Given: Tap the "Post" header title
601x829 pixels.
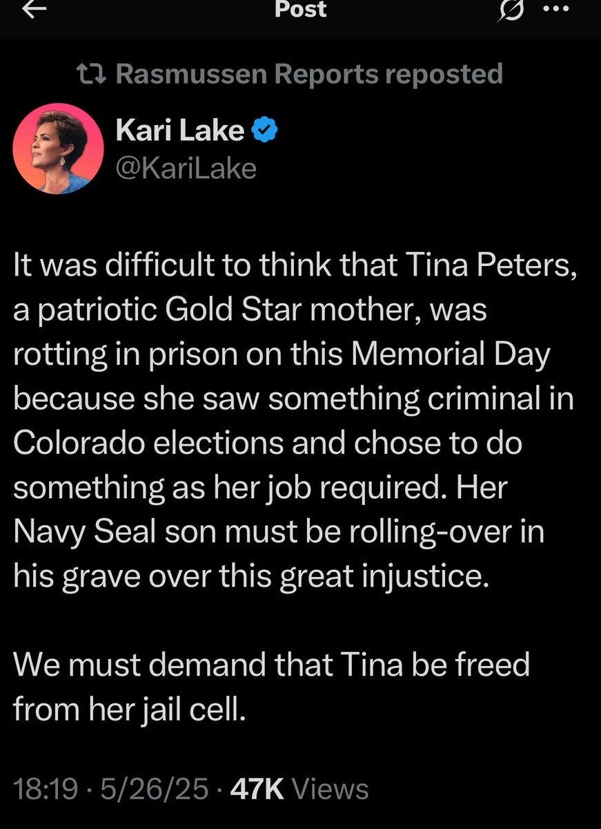Looking at the screenshot, I should point(300,10).
